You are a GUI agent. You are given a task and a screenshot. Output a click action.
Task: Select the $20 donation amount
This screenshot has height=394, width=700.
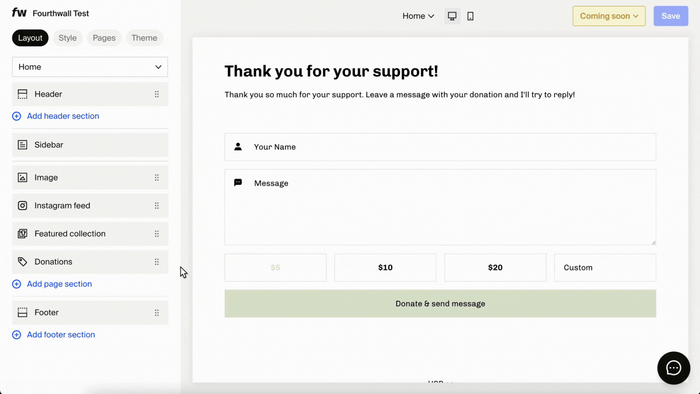click(x=495, y=268)
